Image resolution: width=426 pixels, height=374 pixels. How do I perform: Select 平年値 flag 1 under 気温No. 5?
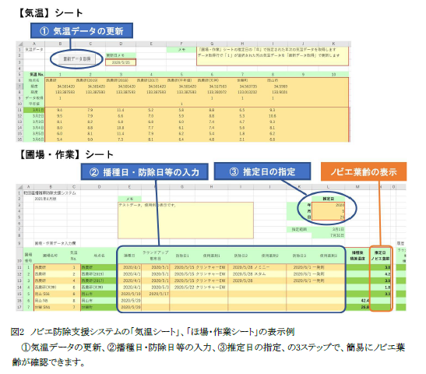(181, 104)
